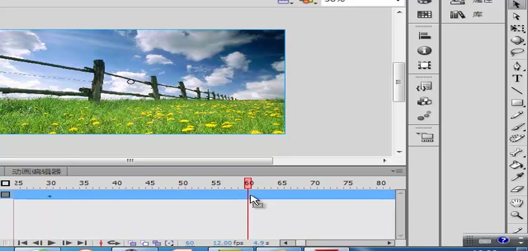The height and width of the screenshot is (251, 528).
Task: Click the stage vertical scrollbar up arrow
Action: 399,12
